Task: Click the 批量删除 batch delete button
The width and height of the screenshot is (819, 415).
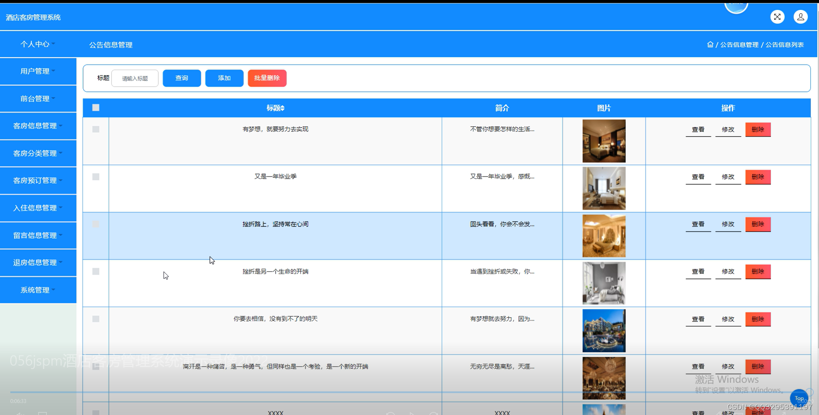Action: (x=267, y=78)
